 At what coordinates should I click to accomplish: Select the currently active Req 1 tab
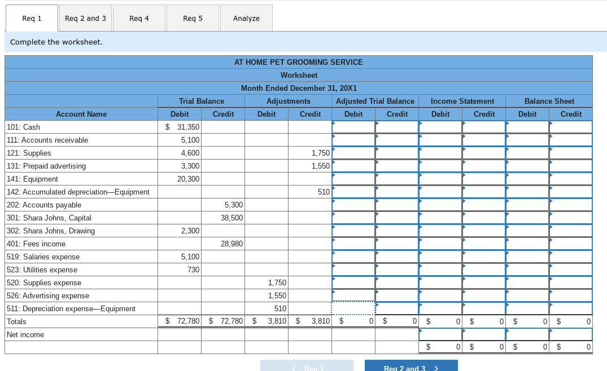pyautogui.click(x=31, y=18)
